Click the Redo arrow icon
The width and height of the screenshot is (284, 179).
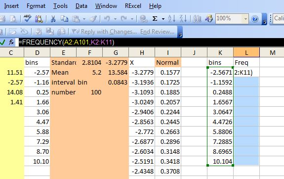tap(124, 19)
